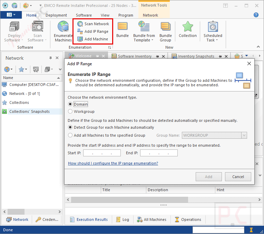This screenshot has width=264, height=234.
Task: Select Add all Machines to the specified Group
Action: click(70, 135)
